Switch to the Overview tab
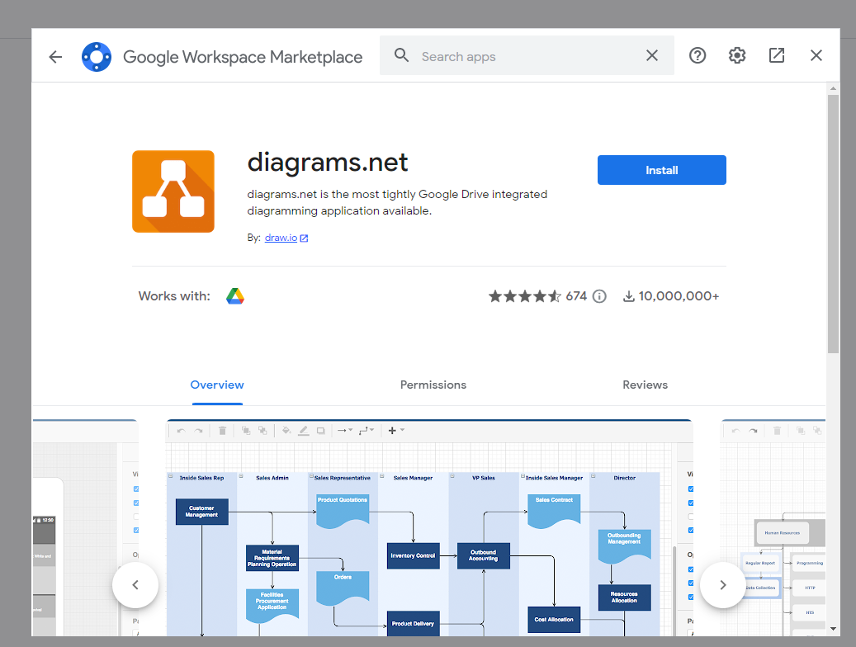 pyautogui.click(x=217, y=385)
